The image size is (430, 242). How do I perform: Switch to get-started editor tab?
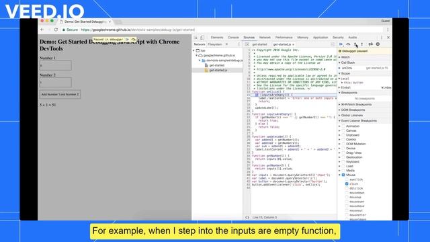tap(259, 44)
